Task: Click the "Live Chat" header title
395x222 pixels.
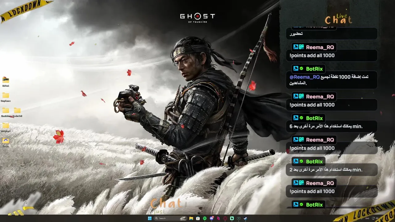Action: [339, 19]
